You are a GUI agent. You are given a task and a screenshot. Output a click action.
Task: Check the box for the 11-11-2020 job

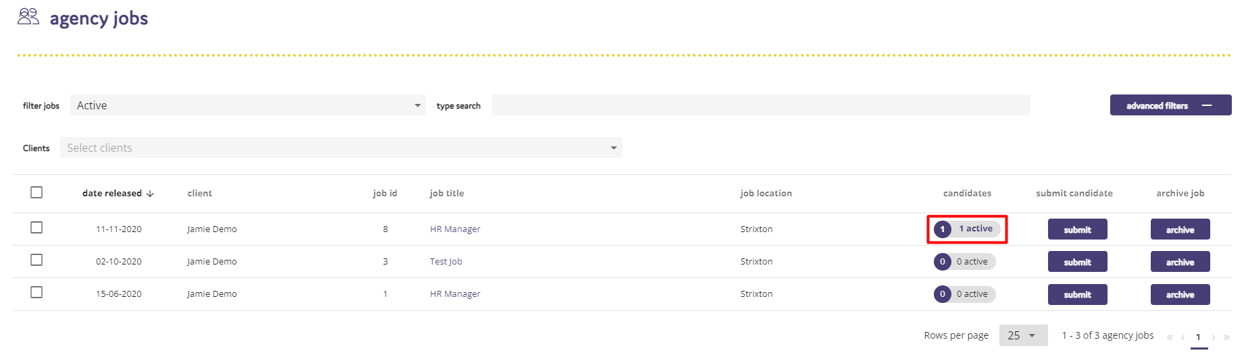[36, 227]
